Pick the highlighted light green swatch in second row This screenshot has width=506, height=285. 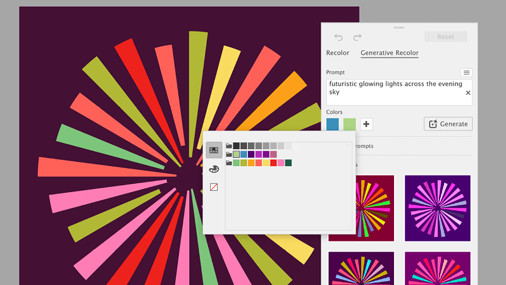236,154
